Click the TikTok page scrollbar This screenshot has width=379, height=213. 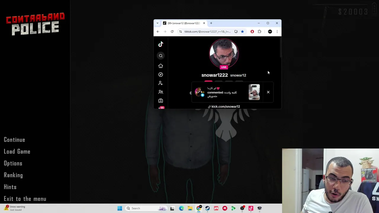pyautogui.click(x=280, y=47)
